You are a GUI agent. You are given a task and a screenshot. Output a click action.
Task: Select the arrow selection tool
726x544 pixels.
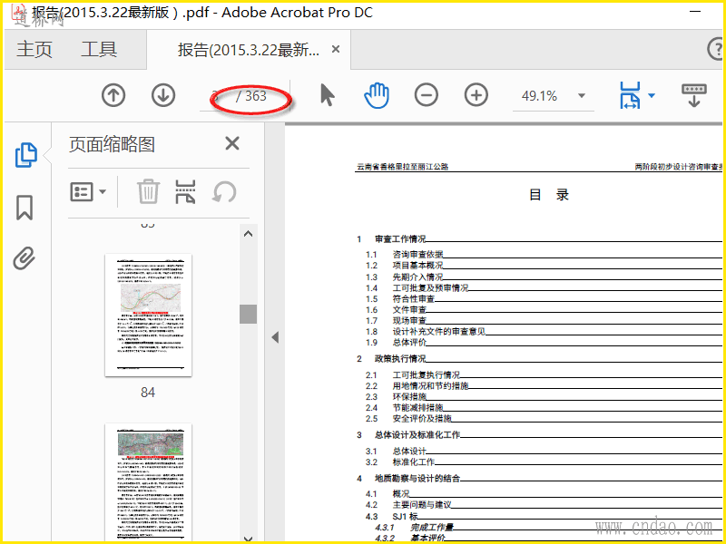(328, 95)
